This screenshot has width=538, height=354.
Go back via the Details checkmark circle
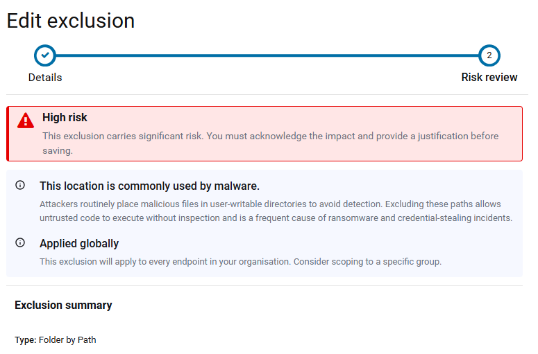(x=45, y=55)
